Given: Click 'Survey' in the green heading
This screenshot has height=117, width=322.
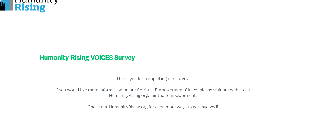Looking at the screenshot, I should click(124, 58).
